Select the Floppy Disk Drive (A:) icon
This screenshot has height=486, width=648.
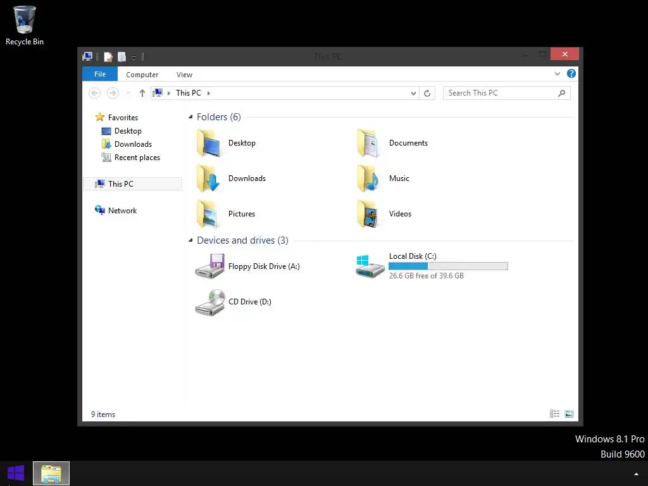point(210,266)
